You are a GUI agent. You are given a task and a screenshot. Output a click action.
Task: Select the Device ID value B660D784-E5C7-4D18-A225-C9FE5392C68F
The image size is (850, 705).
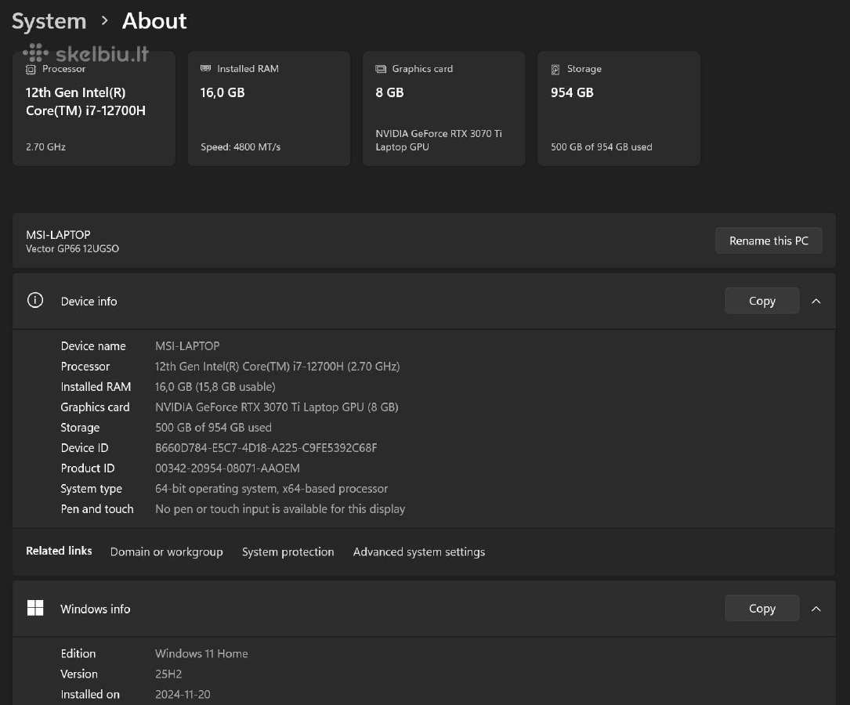pyautogui.click(x=266, y=448)
